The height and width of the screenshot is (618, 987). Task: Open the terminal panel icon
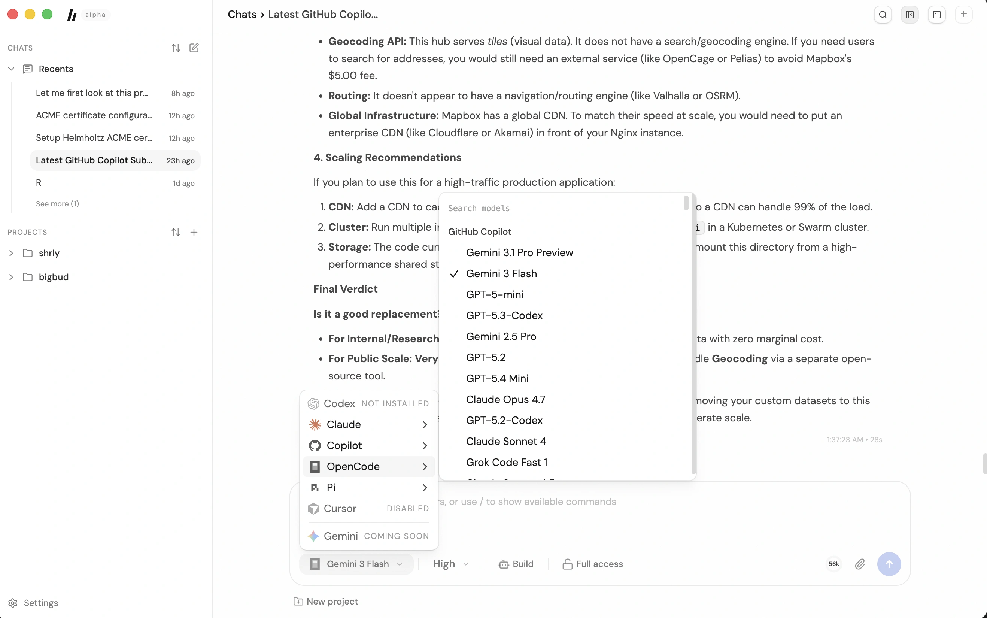pos(936,15)
